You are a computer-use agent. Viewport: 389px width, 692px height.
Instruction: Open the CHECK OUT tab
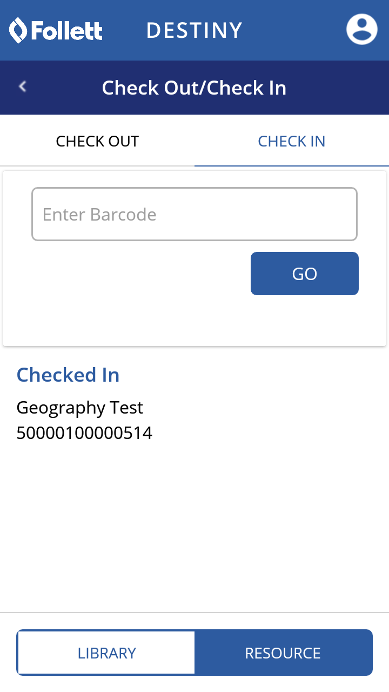pos(97,141)
